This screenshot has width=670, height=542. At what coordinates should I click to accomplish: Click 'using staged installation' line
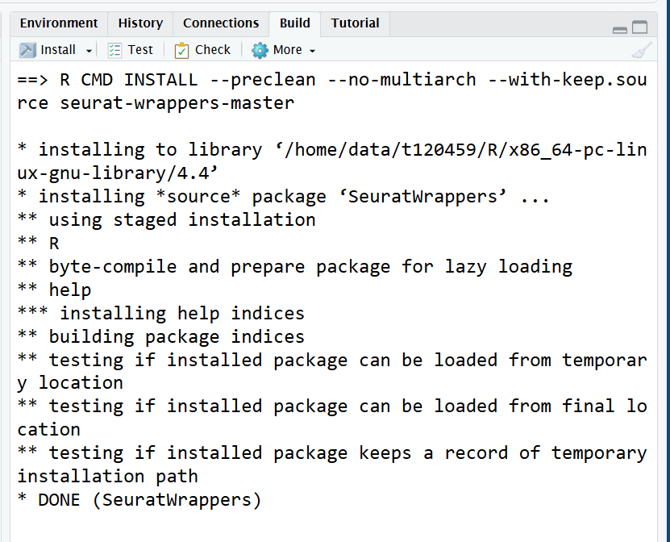point(166,219)
